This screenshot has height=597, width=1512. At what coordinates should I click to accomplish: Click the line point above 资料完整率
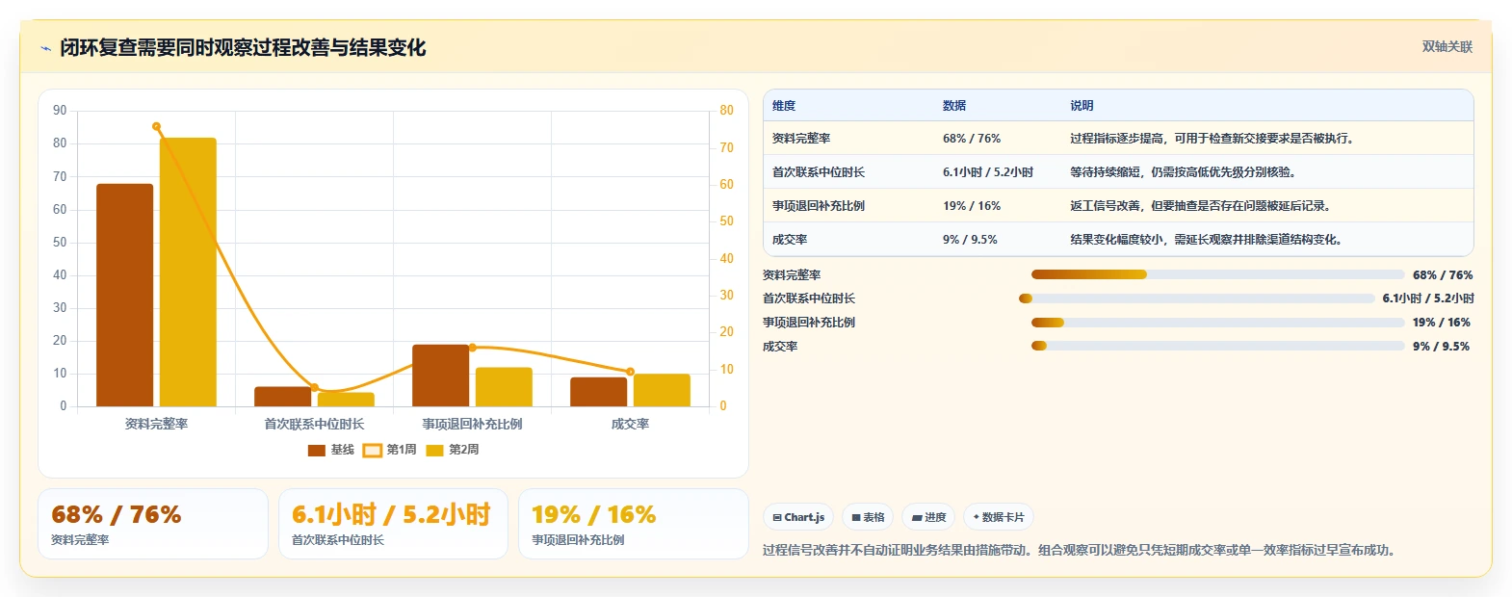pyautogui.click(x=156, y=126)
